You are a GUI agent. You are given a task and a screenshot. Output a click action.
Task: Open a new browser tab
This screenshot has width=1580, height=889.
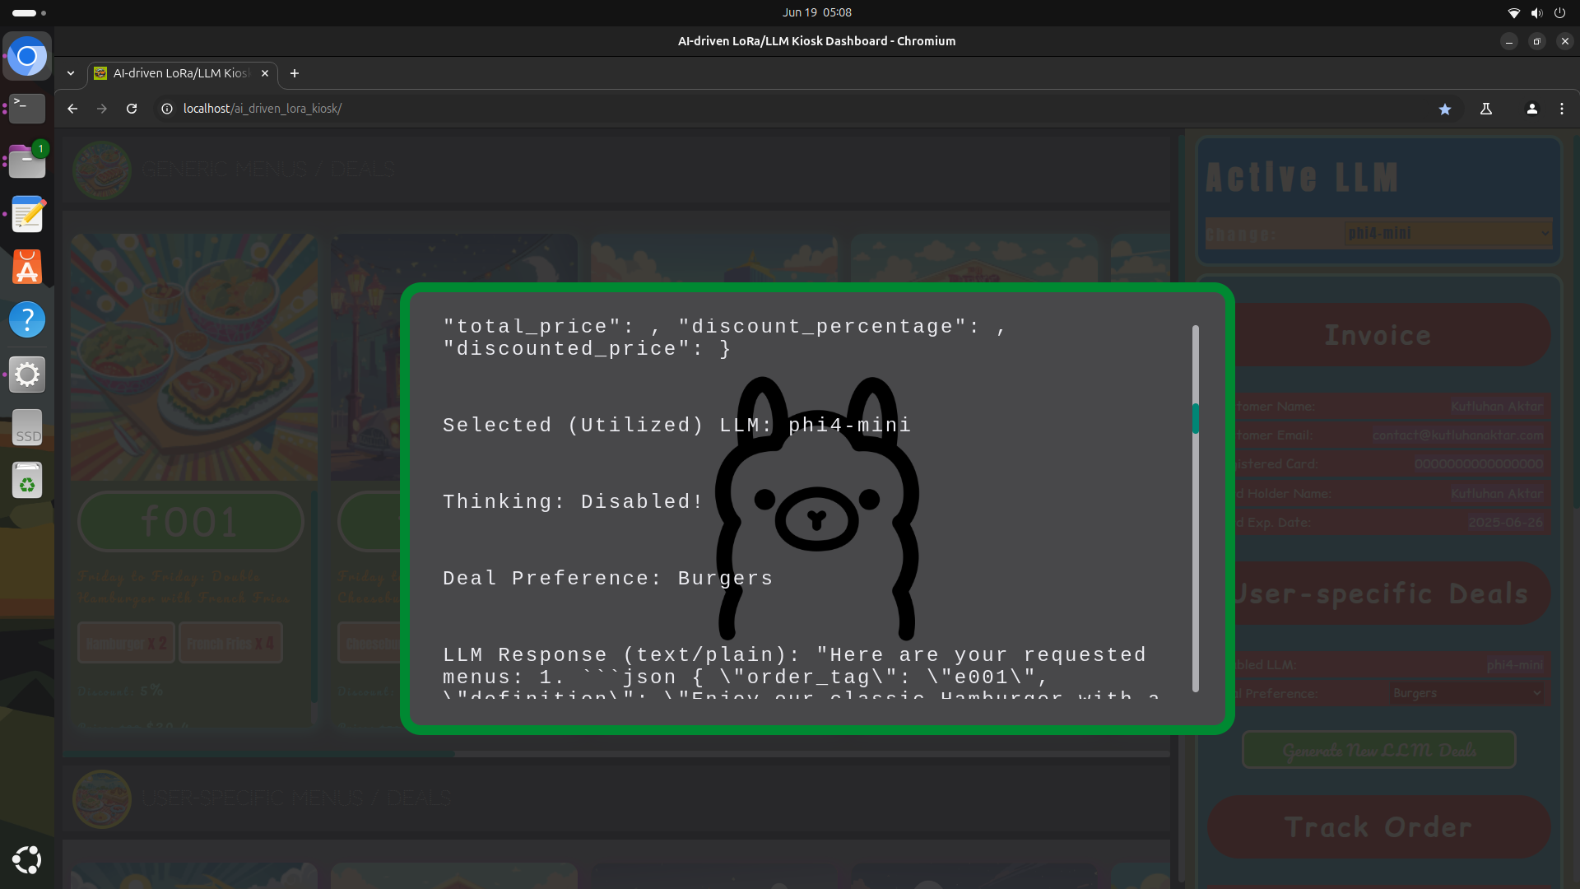[x=294, y=73]
